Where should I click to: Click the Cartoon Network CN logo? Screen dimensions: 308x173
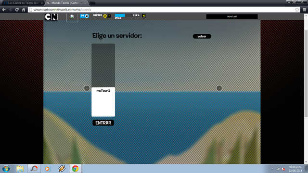pyautogui.click(x=51, y=17)
